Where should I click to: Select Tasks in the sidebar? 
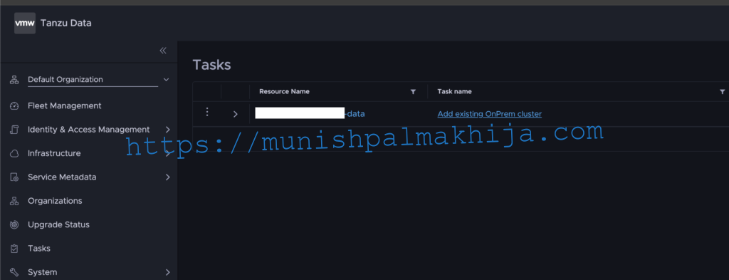click(x=39, y=248)
